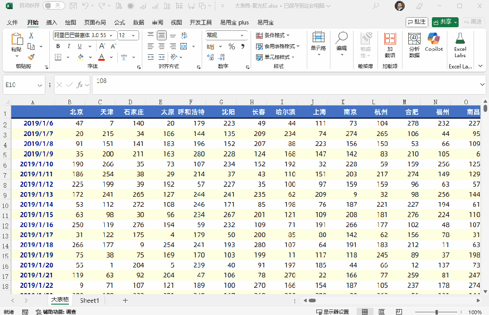Click the cell borders icon
489x315 pixels.
[x=58, y=57]
